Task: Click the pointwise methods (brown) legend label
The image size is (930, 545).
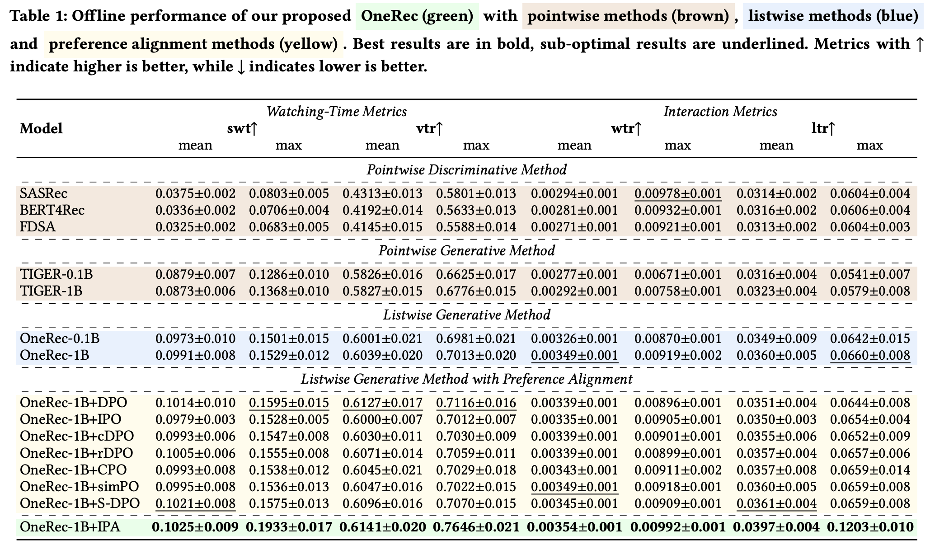Action: click(x=628, y=16)
